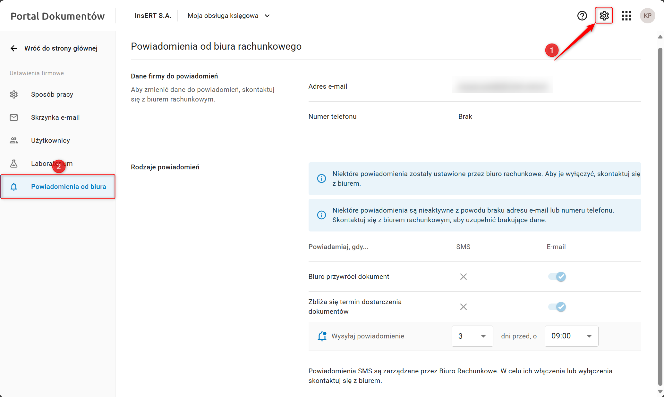The width and height of the screenshot is (664, 397).
Task: Click the Laboratorium flask icon
Action: click(x=14, y=164)
